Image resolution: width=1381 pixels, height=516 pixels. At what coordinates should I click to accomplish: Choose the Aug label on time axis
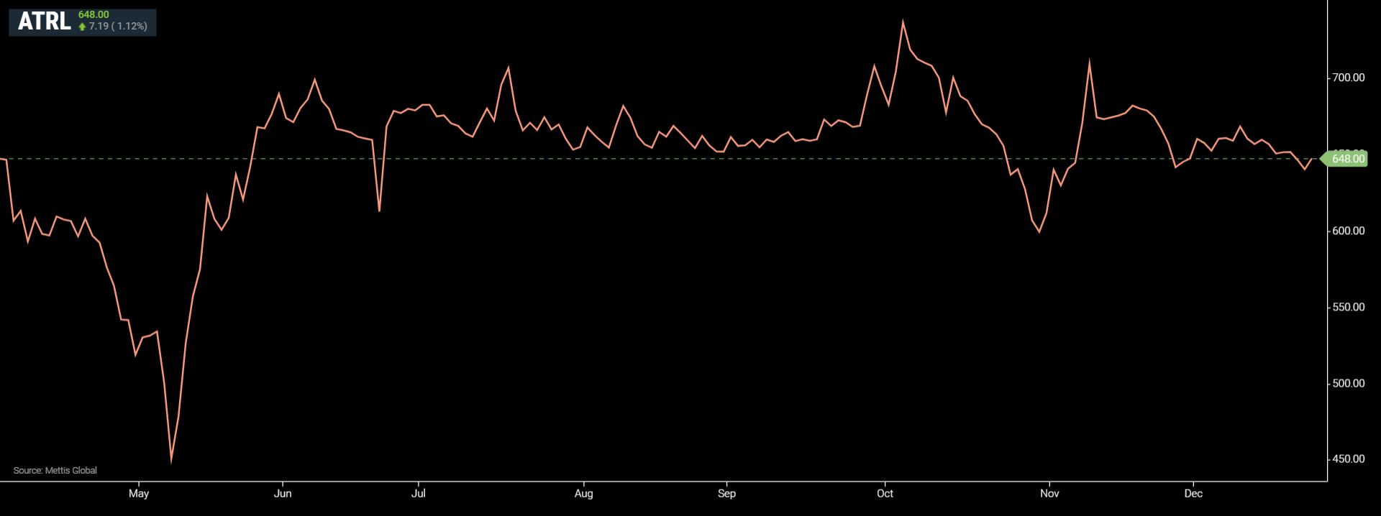pyautogui.click(x=583, y=493)
